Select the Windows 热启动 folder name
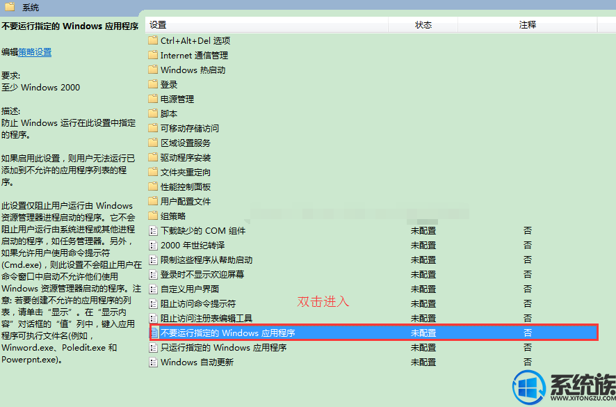 pos(193,70)
